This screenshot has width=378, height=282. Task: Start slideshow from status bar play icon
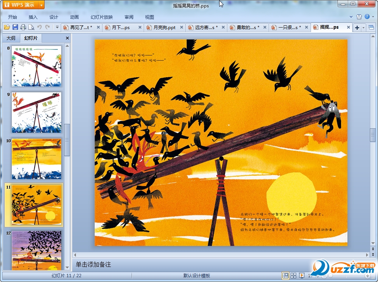pyautogui.click(x=301, y=275)
